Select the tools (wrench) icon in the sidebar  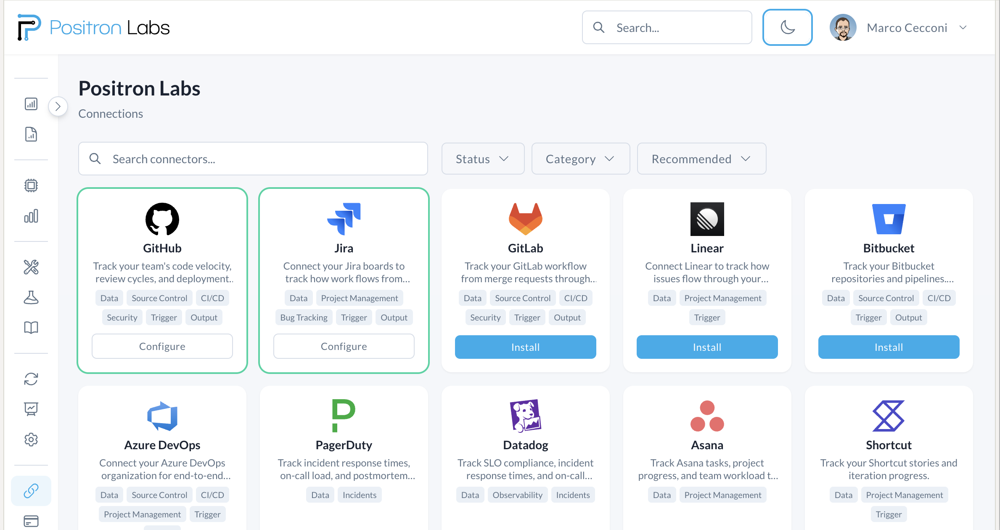(x=31, y=267)
